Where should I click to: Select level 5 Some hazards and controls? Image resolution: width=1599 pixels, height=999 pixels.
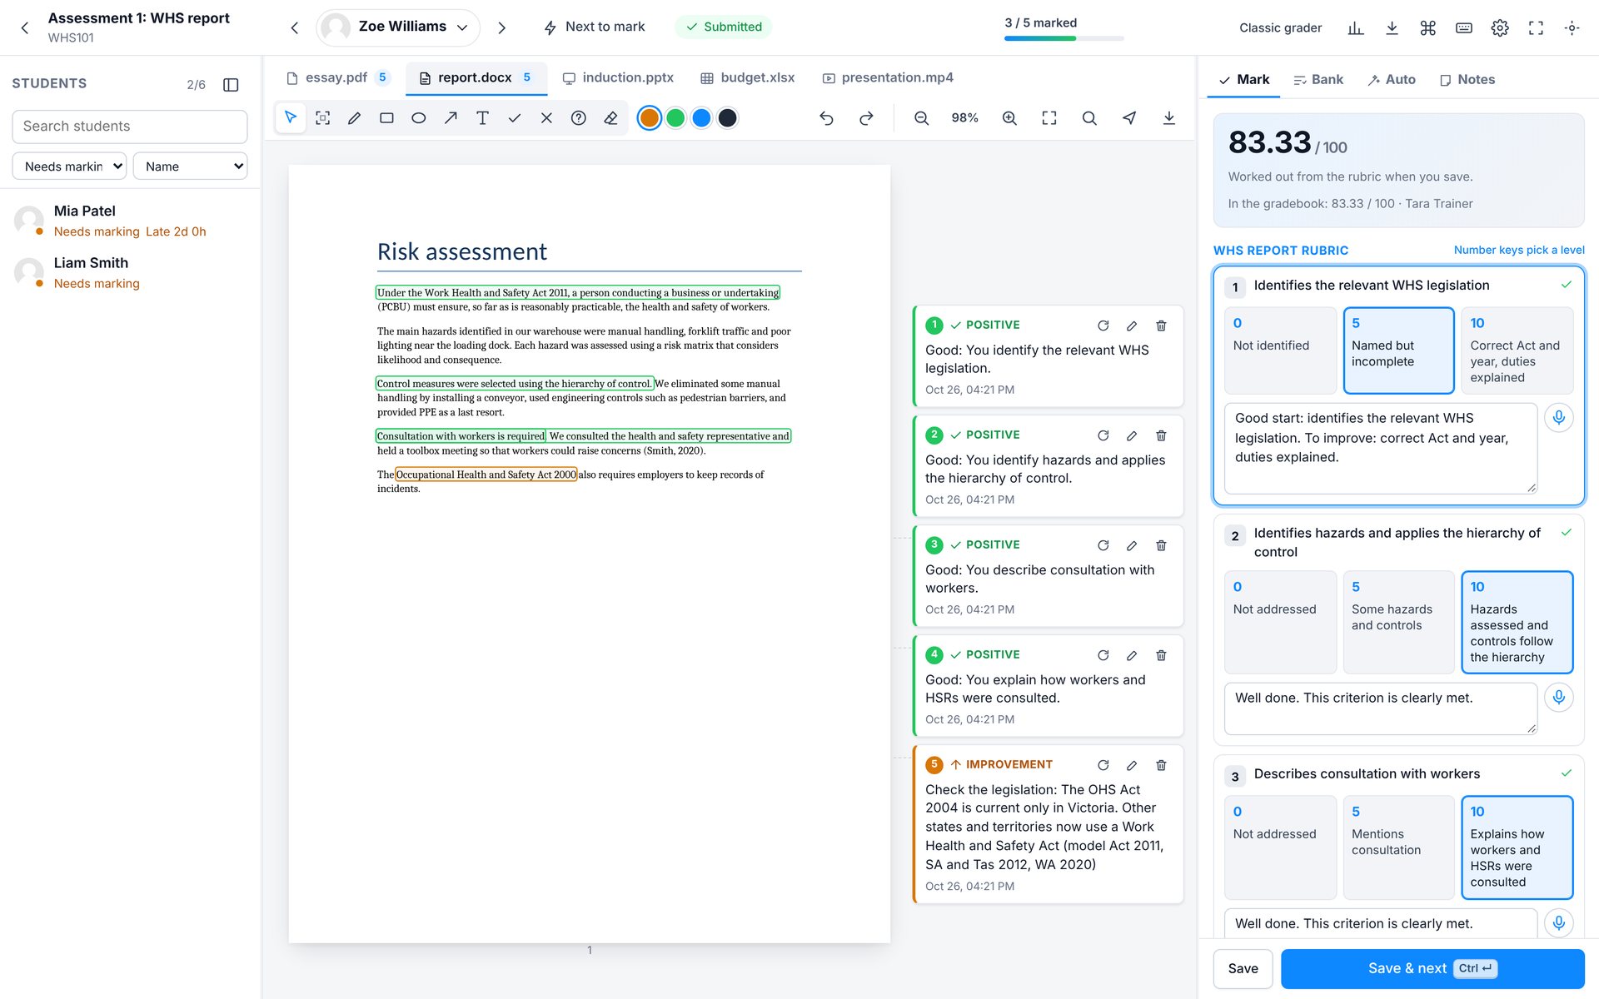click(x=1398, y=622)
